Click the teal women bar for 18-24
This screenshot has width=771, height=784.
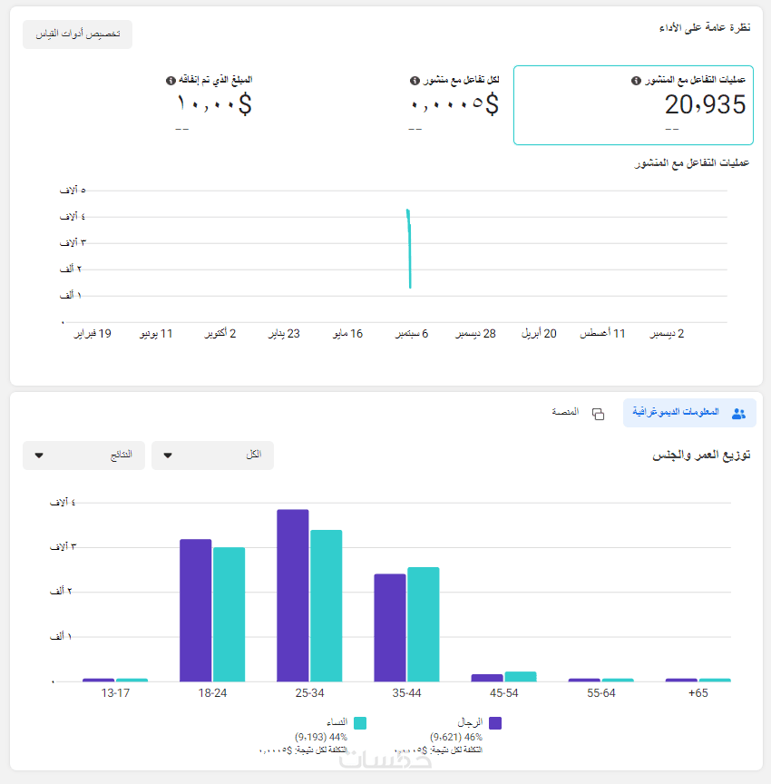click(x=229, y=614)
